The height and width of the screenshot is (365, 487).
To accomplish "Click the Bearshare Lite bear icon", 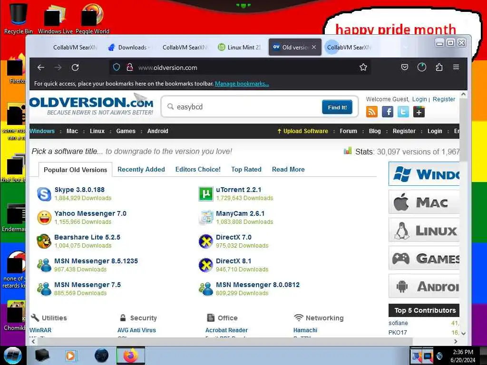I will tap(44, 241).
